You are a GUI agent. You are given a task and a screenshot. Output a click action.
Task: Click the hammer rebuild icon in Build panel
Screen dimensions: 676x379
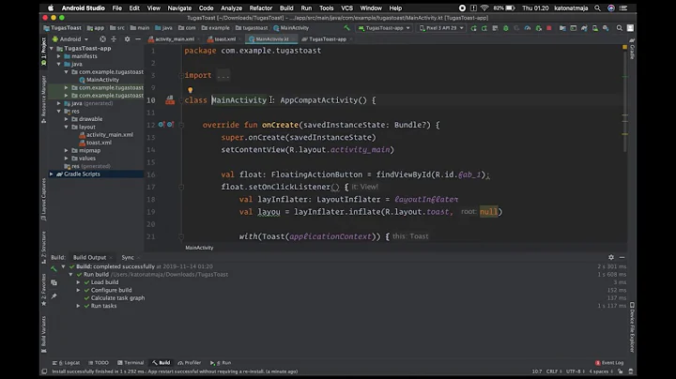54,268
